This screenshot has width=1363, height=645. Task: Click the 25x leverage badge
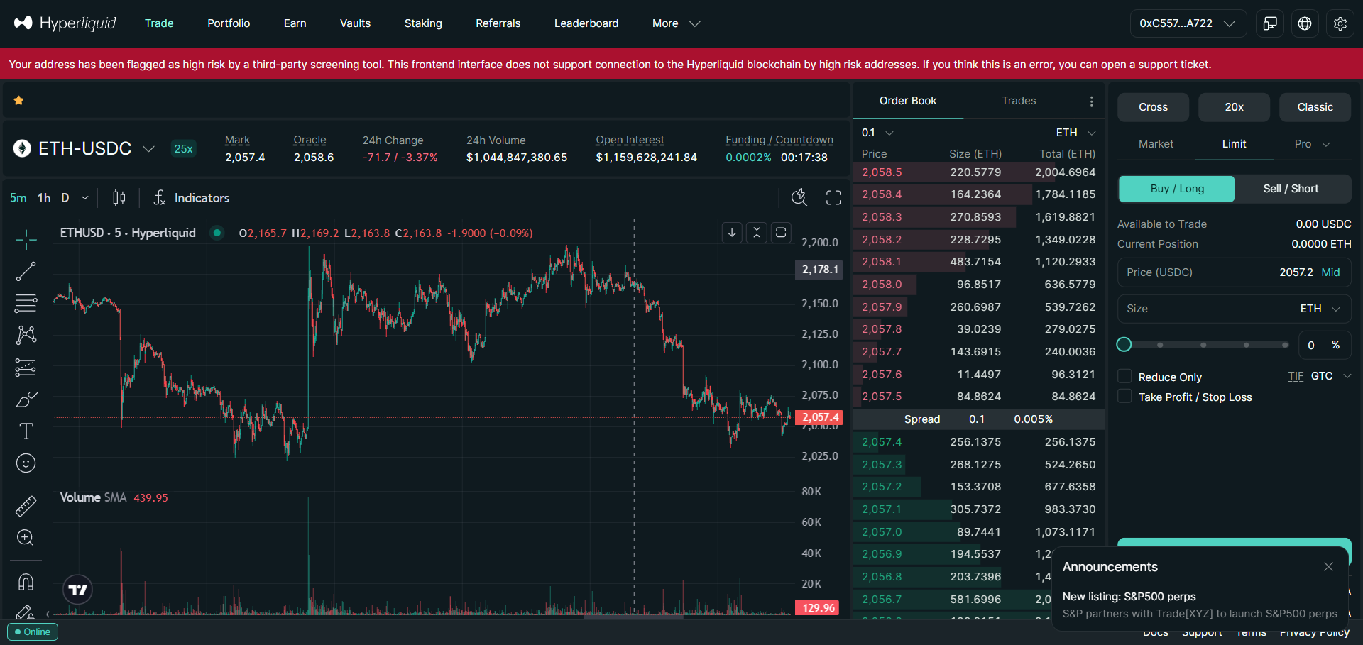[183, 148]
